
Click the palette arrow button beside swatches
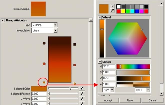point(112,6)
